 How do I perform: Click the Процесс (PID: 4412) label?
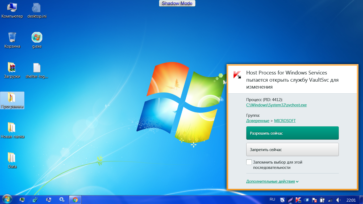[264, 100]
